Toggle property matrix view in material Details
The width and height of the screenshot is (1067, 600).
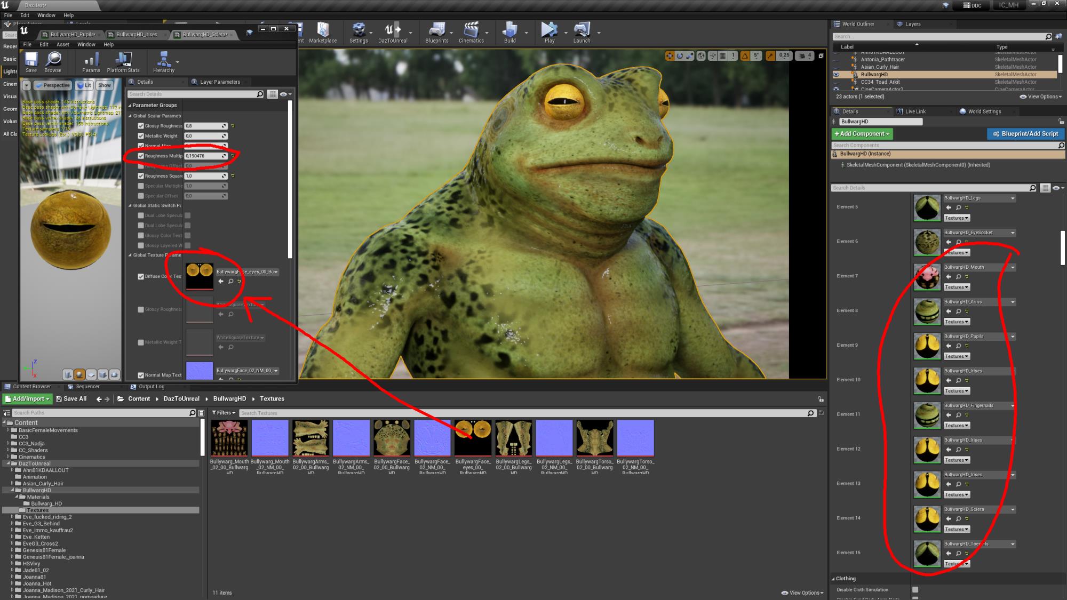click(272, 94)
